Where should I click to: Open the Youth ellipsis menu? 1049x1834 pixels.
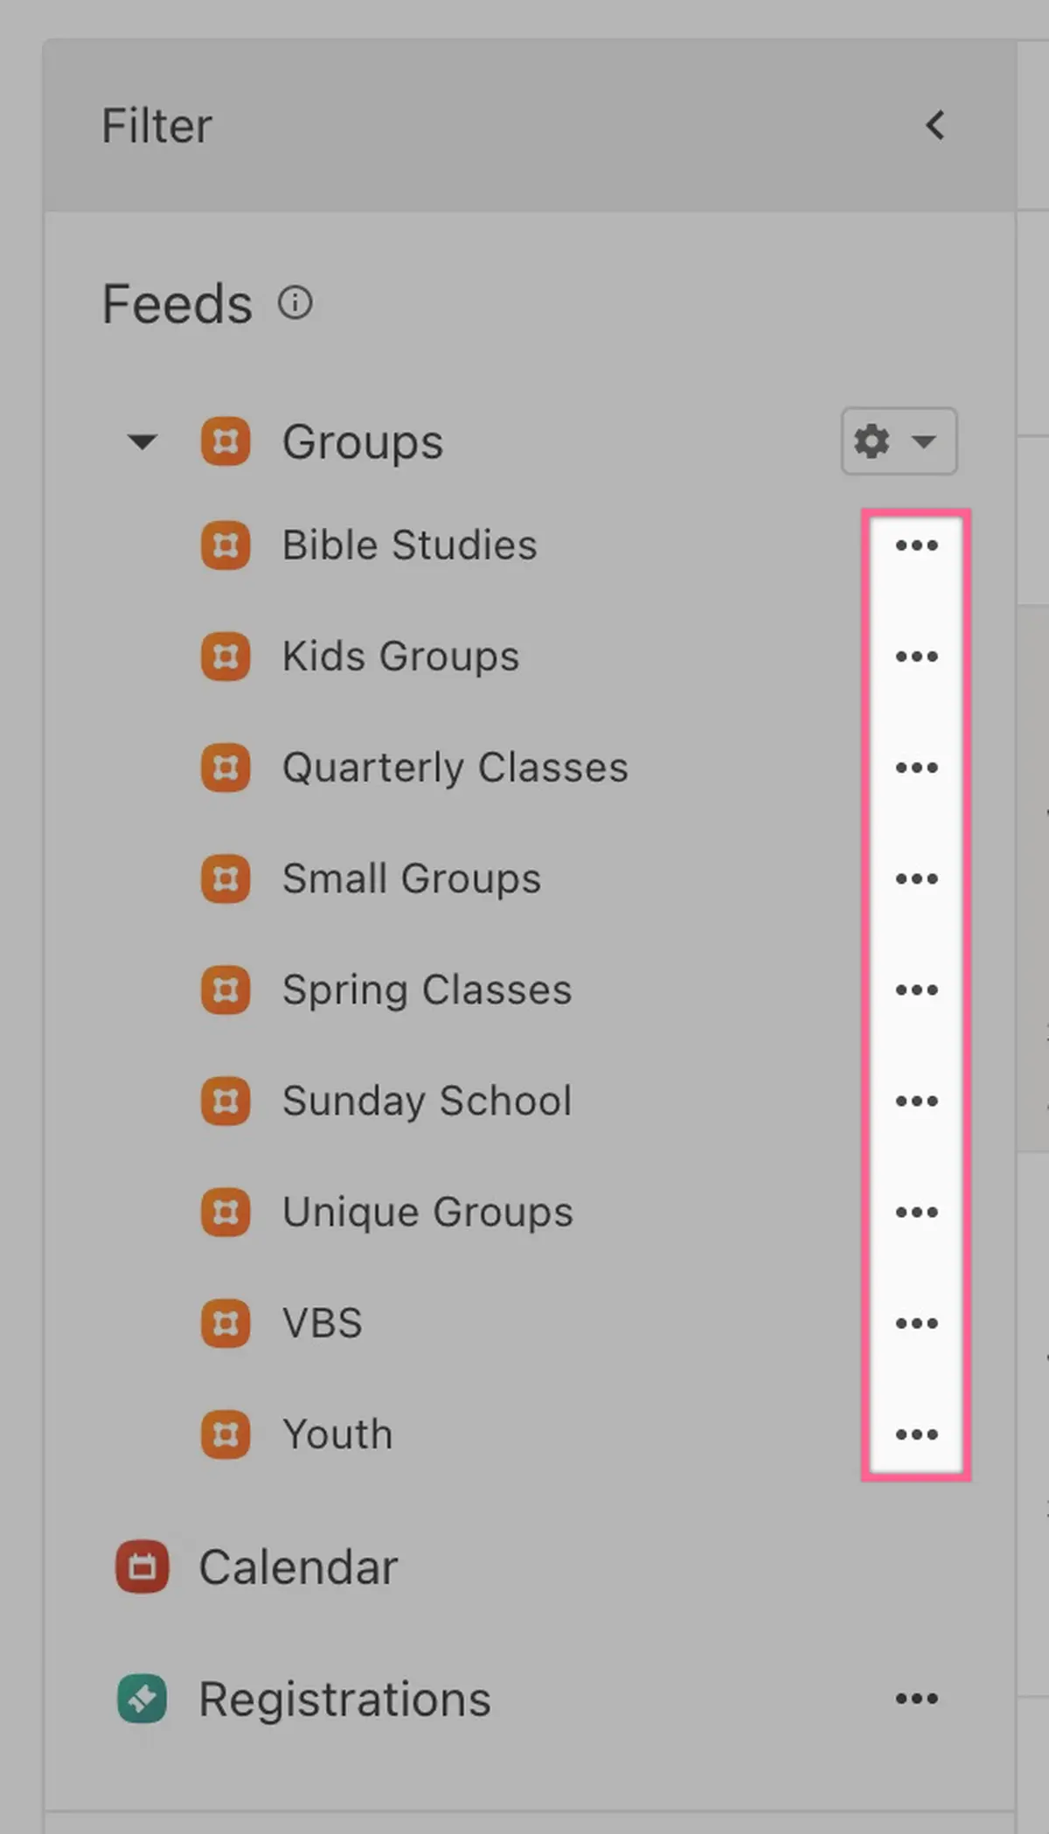(x=916, y=1435)
